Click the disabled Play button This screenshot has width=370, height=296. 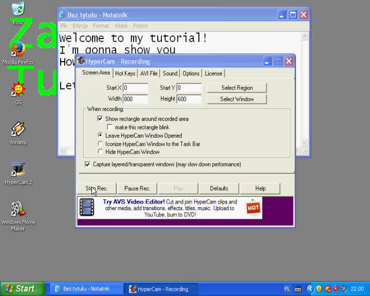tap(178, 189)
